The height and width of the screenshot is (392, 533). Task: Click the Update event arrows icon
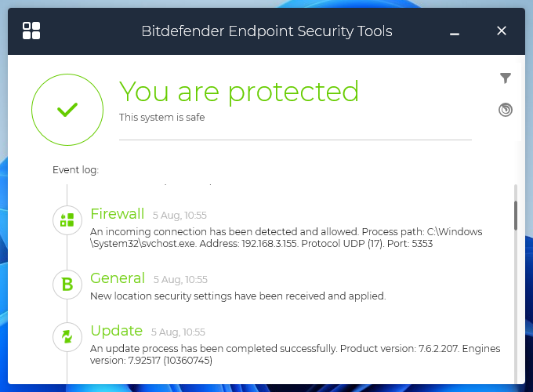coord(67,337)
